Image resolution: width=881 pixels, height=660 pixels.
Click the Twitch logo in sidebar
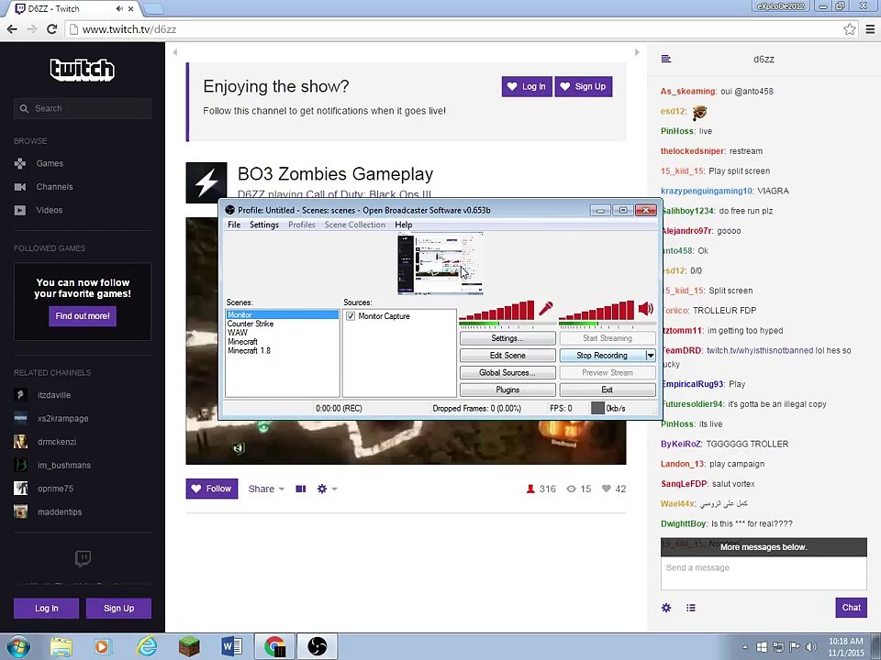(82, 70)
